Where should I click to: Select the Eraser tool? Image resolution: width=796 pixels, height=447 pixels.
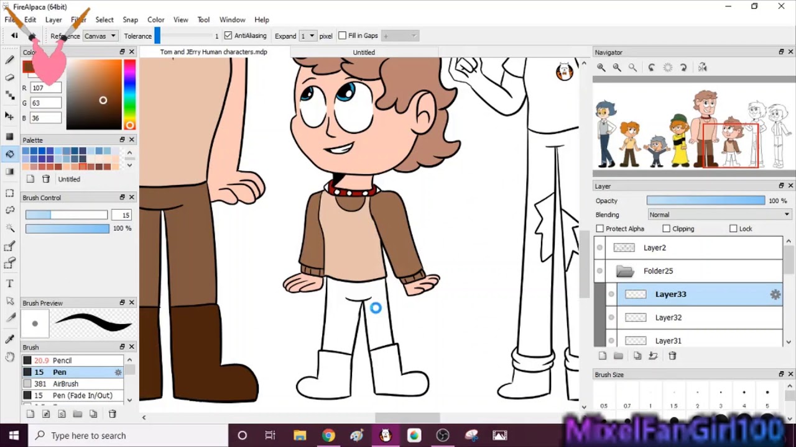point(9,78)
